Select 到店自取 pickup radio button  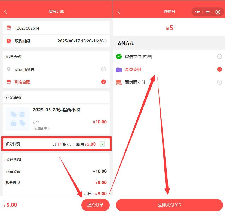tap(103, 82)
